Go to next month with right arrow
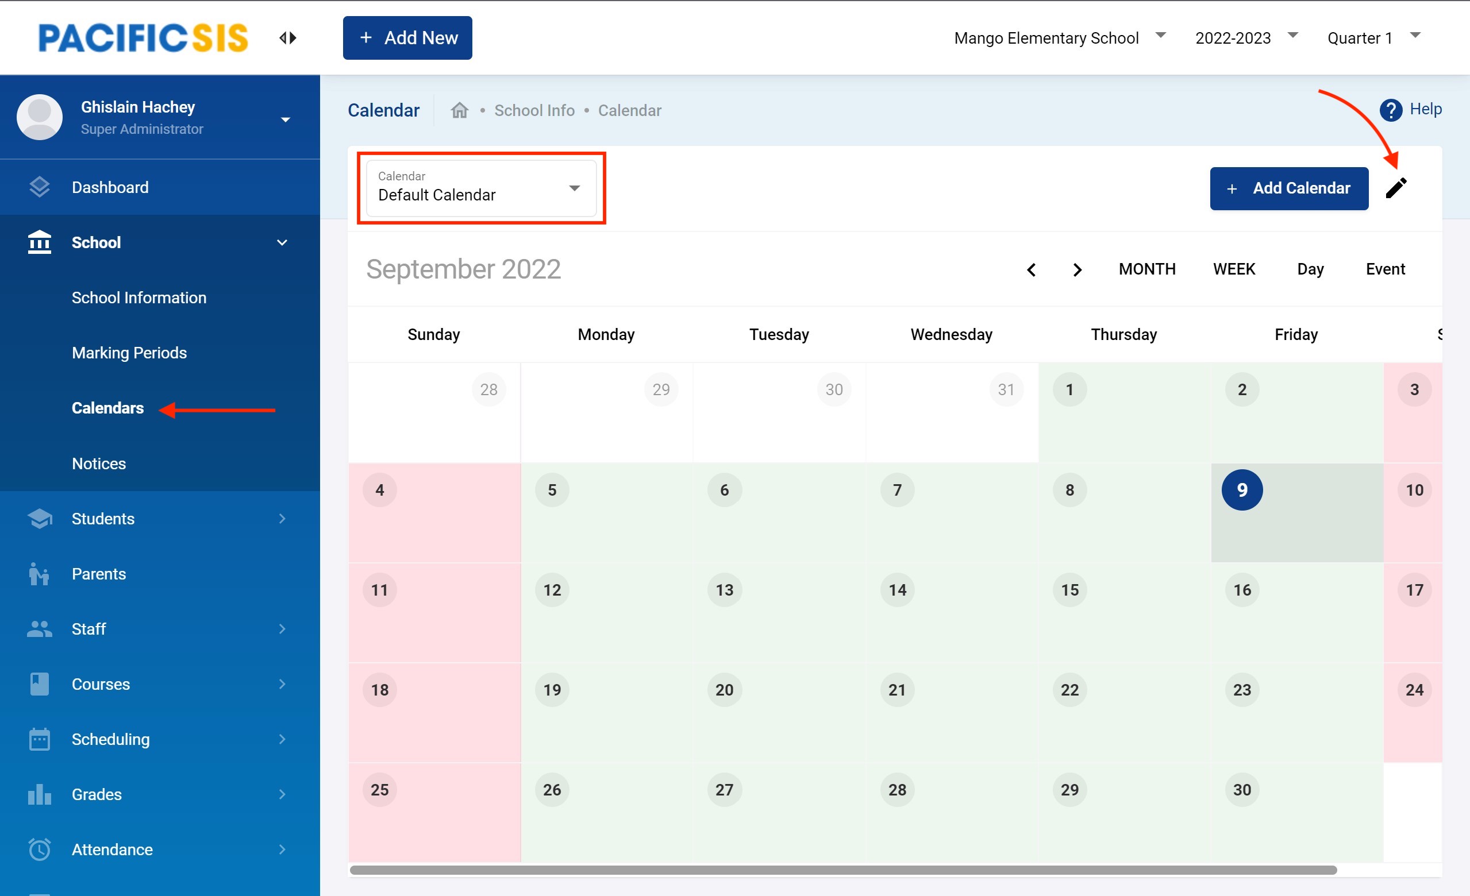Viewport: 1470px width, 896px height. pyautogui.click(x=1077, y=270)
